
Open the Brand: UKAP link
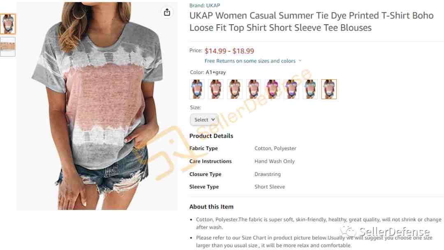click(x=205, y=5)
